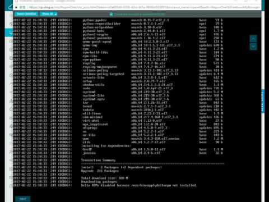Click the down arrow console scroll button
269x202 pixels.
coord(253,47)
